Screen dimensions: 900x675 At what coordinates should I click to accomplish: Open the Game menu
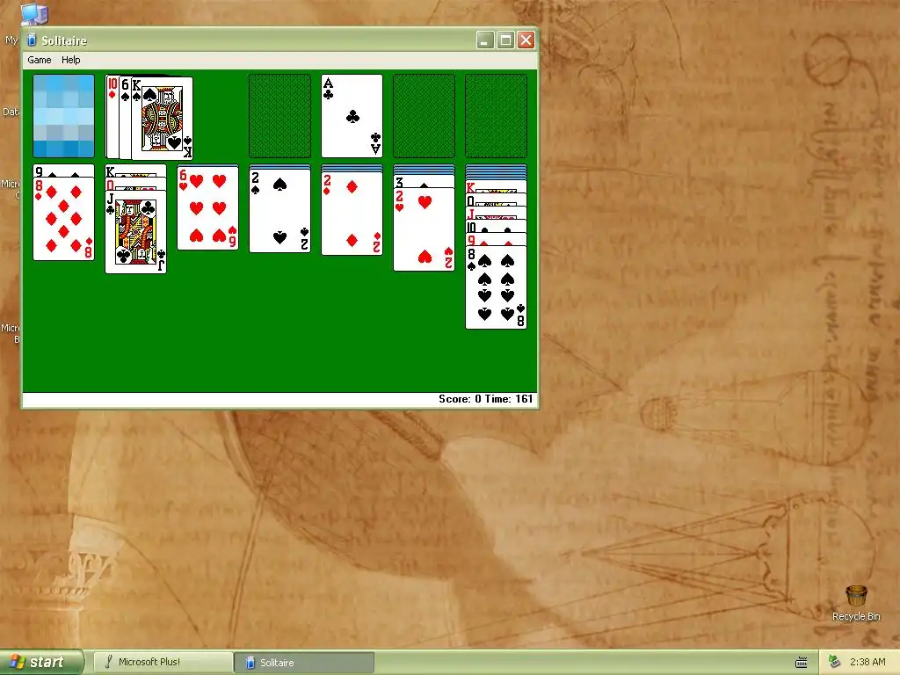pyautogui.click(x=39, y=60)
